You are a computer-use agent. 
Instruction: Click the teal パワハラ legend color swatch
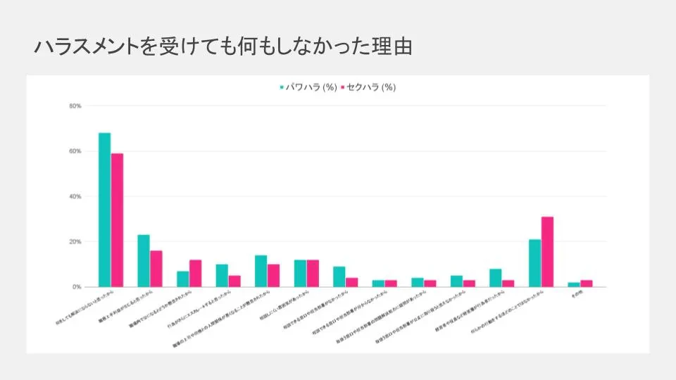tap(282, 87)
